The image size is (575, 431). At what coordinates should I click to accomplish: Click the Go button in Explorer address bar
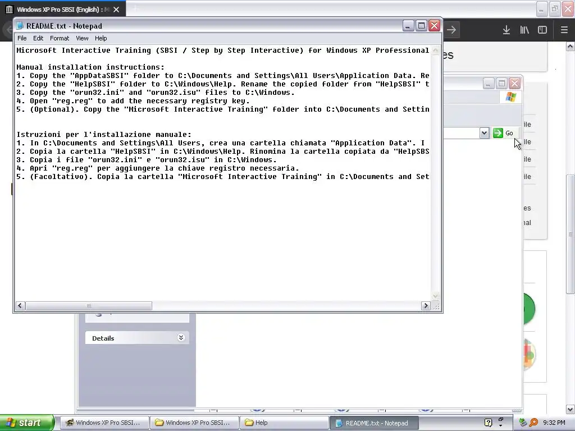503,133
